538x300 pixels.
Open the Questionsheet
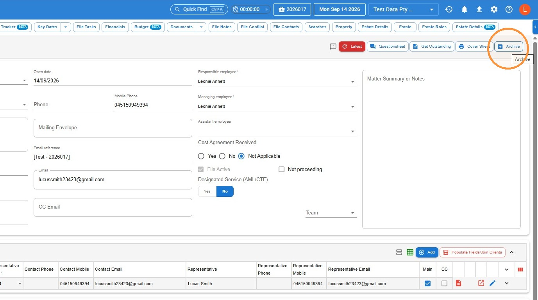(x=388, y=46)
